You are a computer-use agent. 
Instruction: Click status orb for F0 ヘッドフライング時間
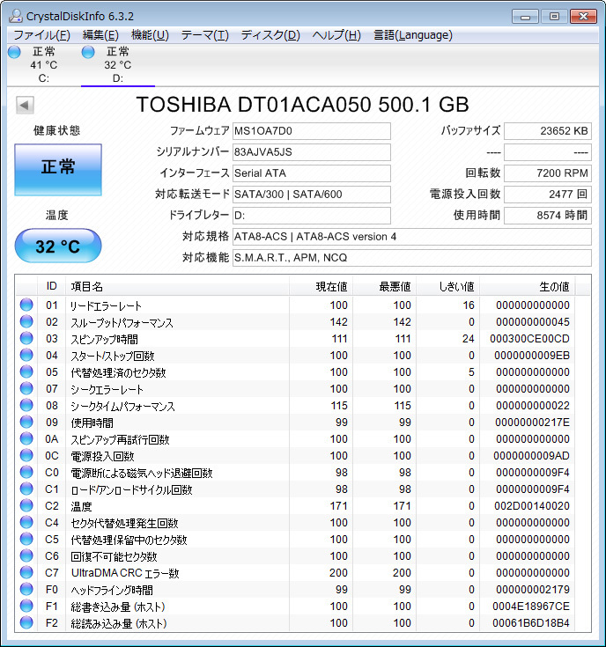(26, 589)
